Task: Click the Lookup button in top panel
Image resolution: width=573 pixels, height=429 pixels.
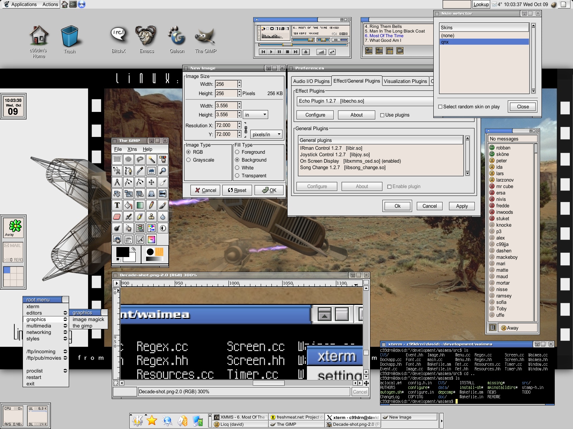Action: [481, 4]
